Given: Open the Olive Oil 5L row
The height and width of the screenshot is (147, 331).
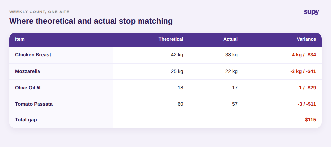Looking at the screenshot, I should click(x=165, y=88).
